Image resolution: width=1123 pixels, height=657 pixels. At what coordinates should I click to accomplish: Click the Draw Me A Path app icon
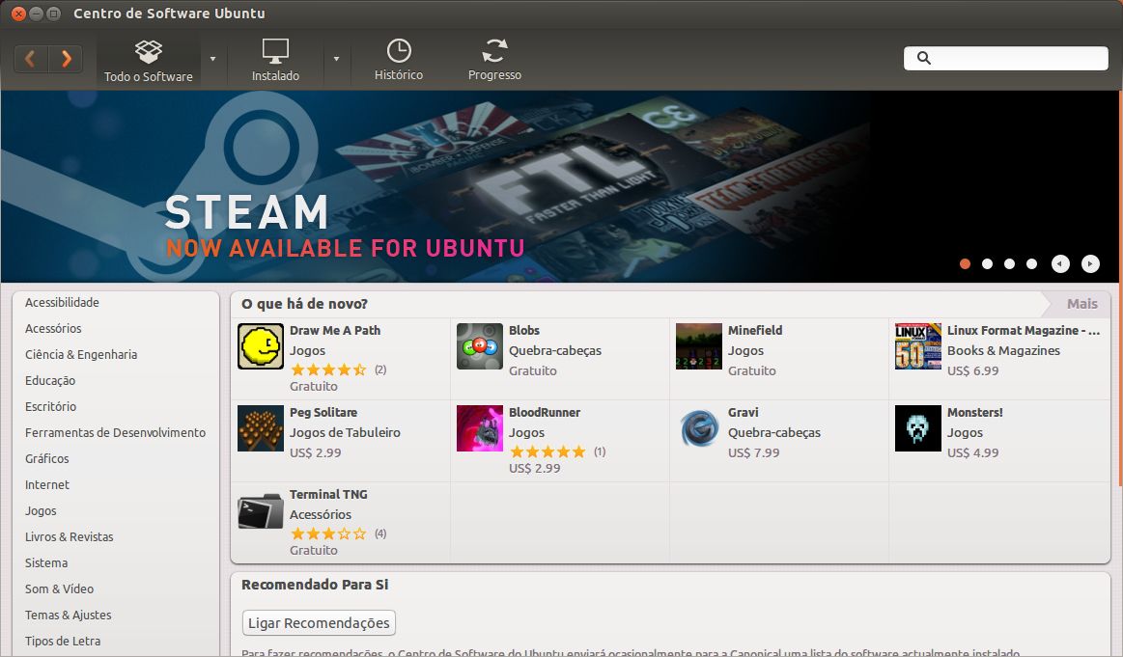(x=261, y=346)
